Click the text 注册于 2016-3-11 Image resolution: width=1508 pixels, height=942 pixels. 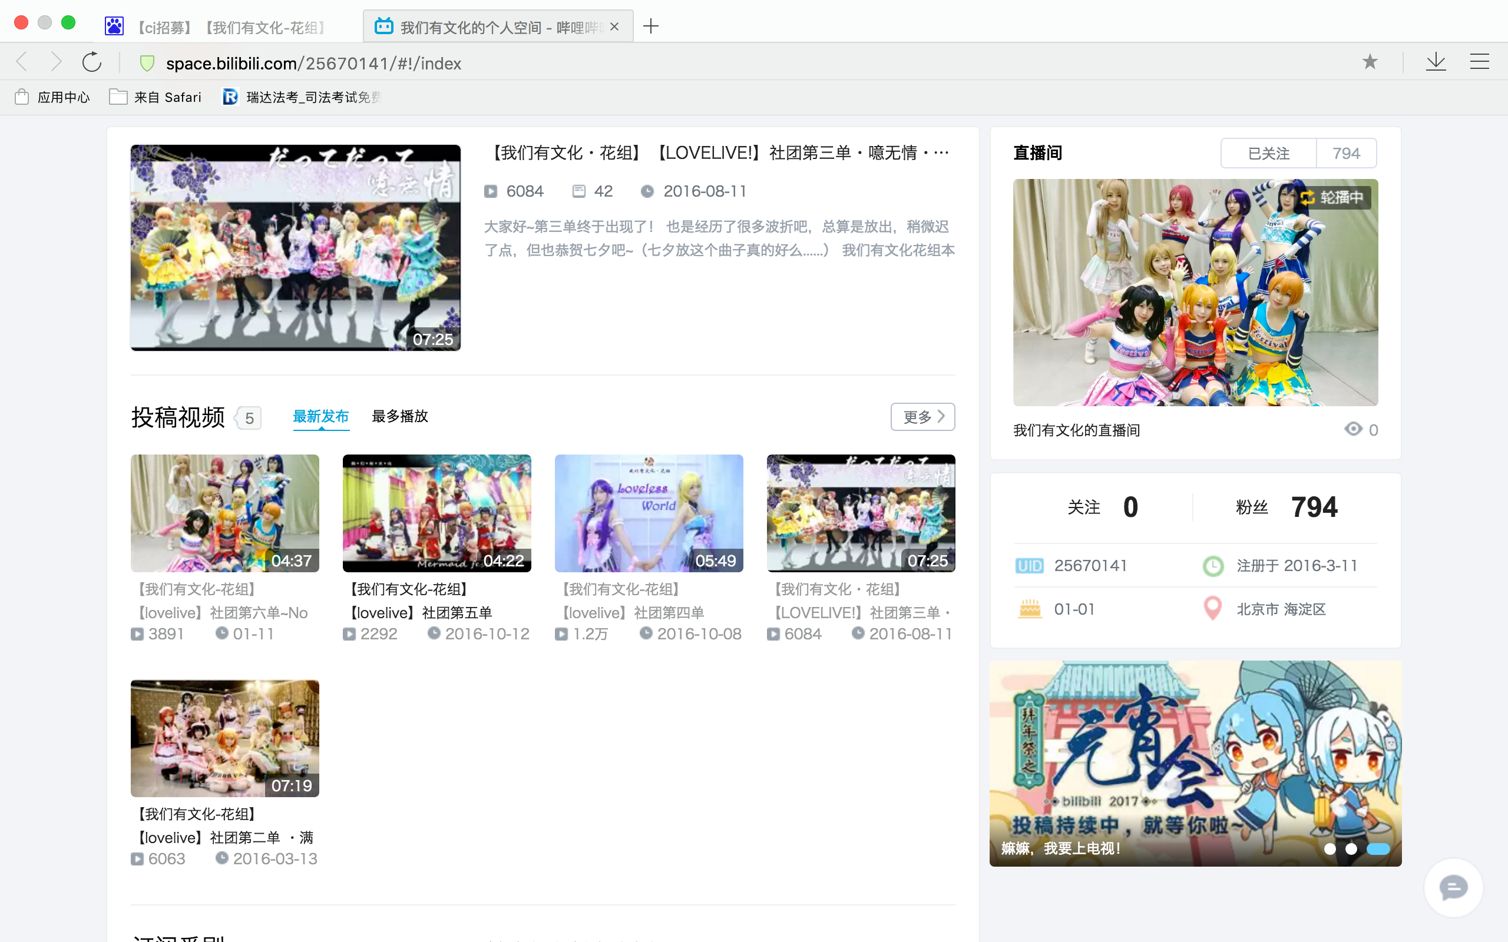(x=1297, y=566)
